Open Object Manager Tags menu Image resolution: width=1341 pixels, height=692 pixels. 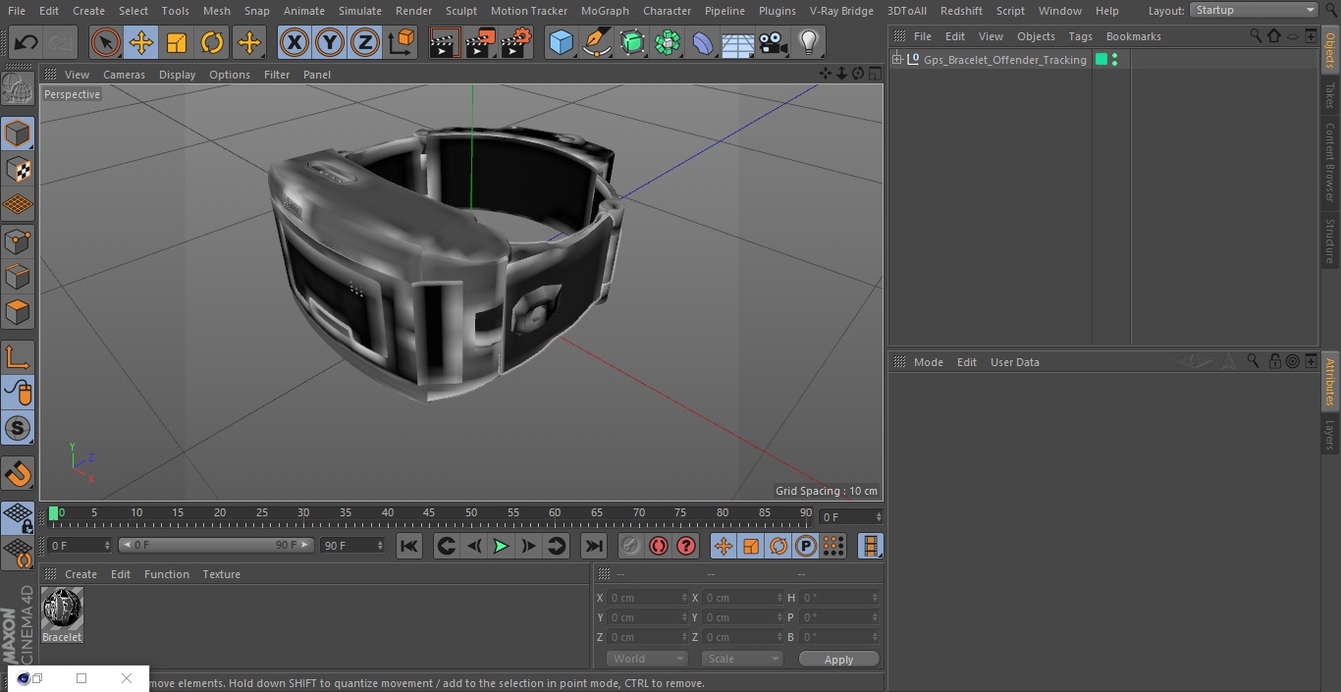(x=1080, y=36)
